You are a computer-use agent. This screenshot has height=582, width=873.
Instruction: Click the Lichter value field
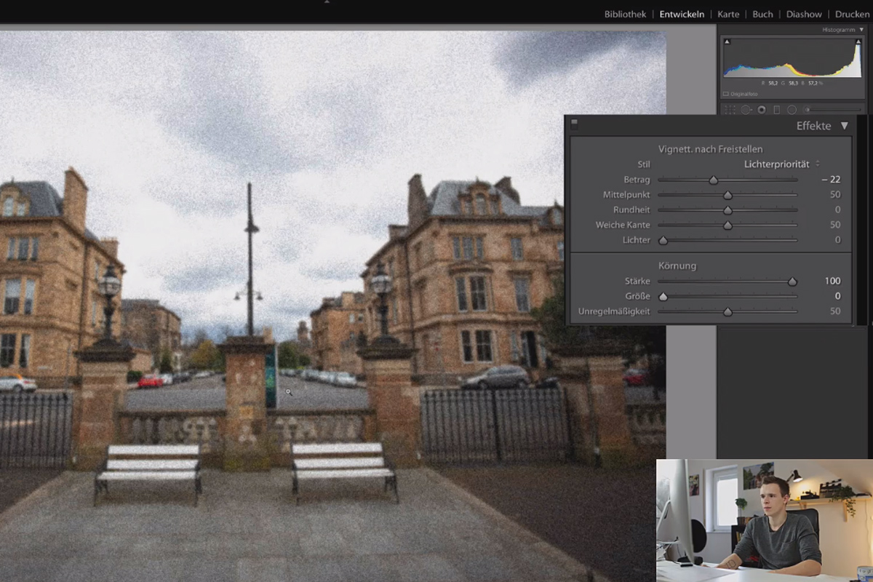838,240
